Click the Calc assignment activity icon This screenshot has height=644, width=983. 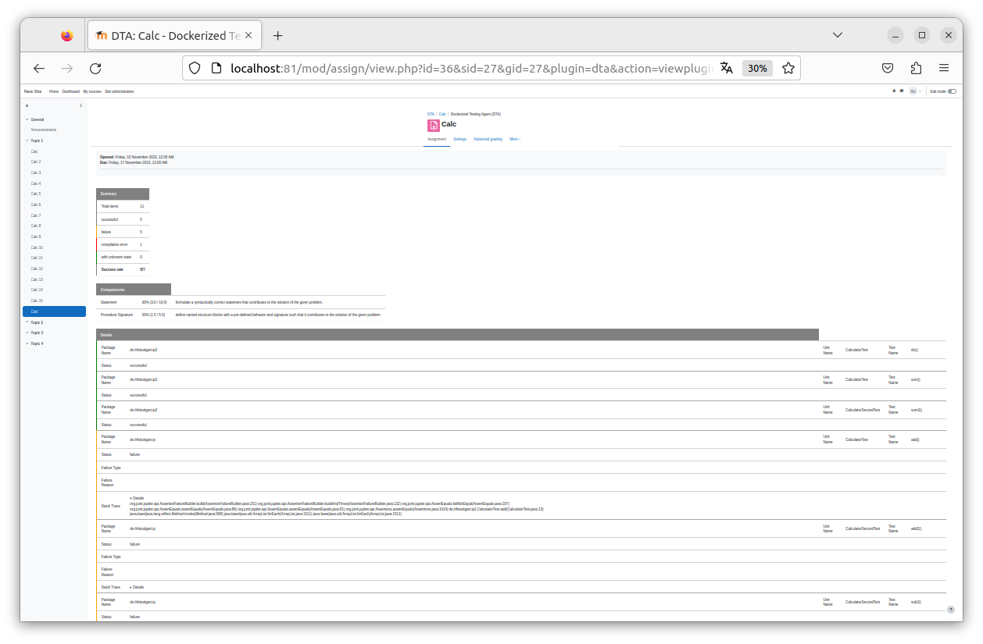tap(433, 125)
